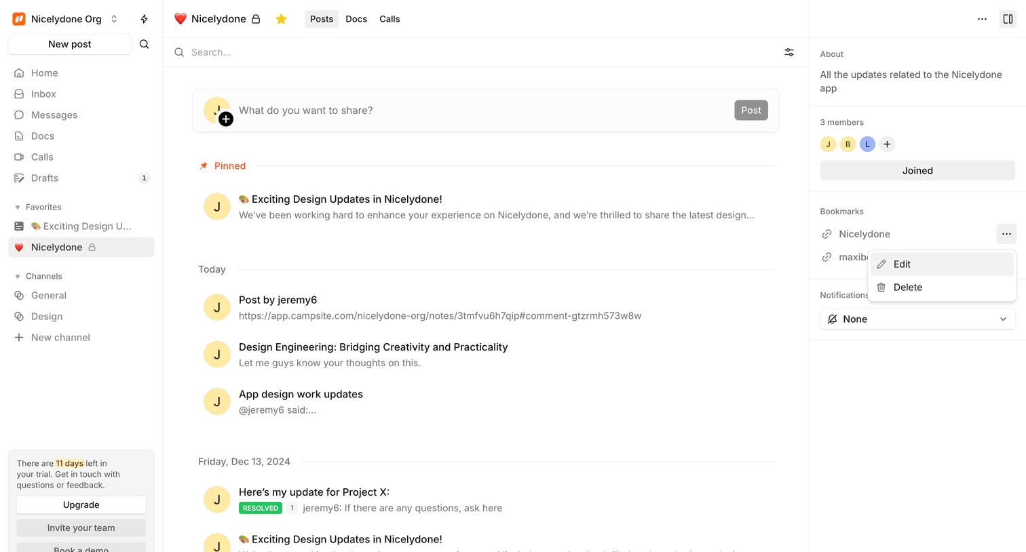Toggle the right sidebar panel icon
Image resolution: width=1026 pixels, height=552 pixels.
[1008, 19]
